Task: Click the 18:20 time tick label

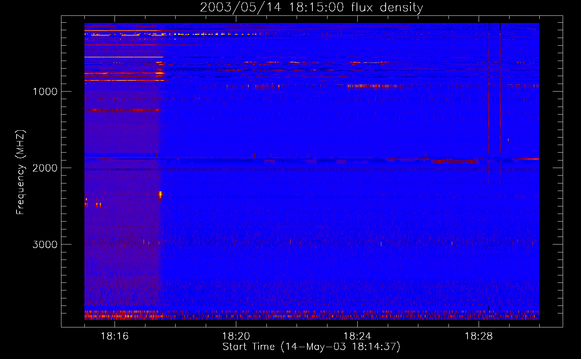Action: pos(236,336)
